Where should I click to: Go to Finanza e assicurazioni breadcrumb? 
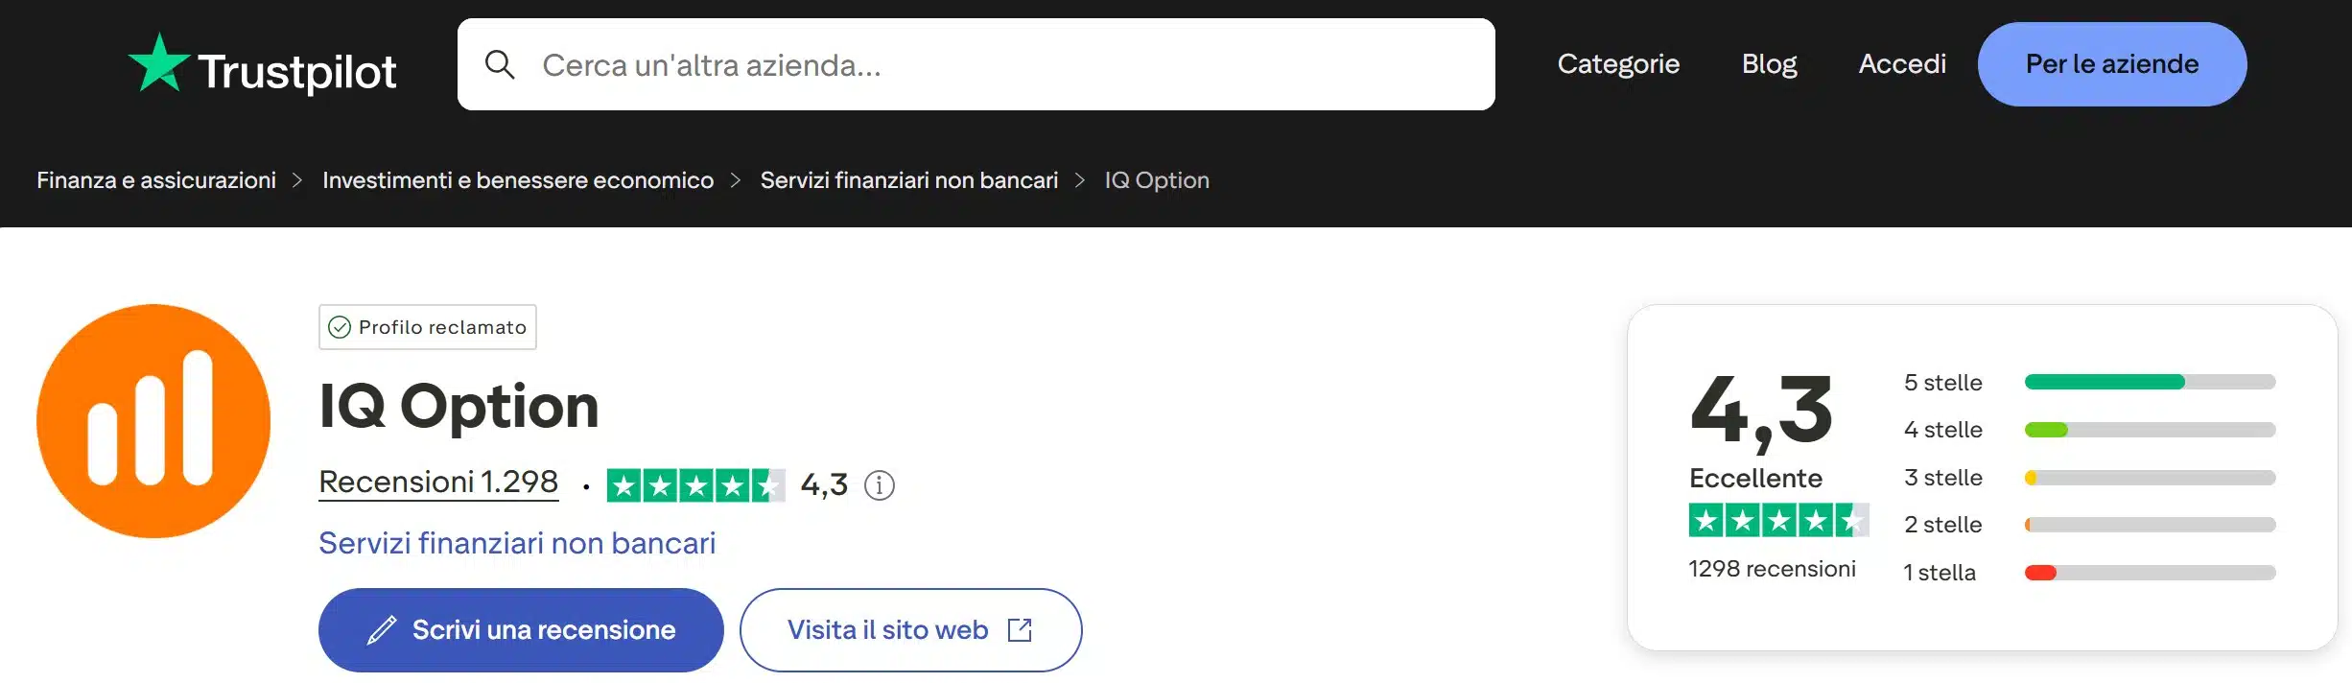coord(156,180)
